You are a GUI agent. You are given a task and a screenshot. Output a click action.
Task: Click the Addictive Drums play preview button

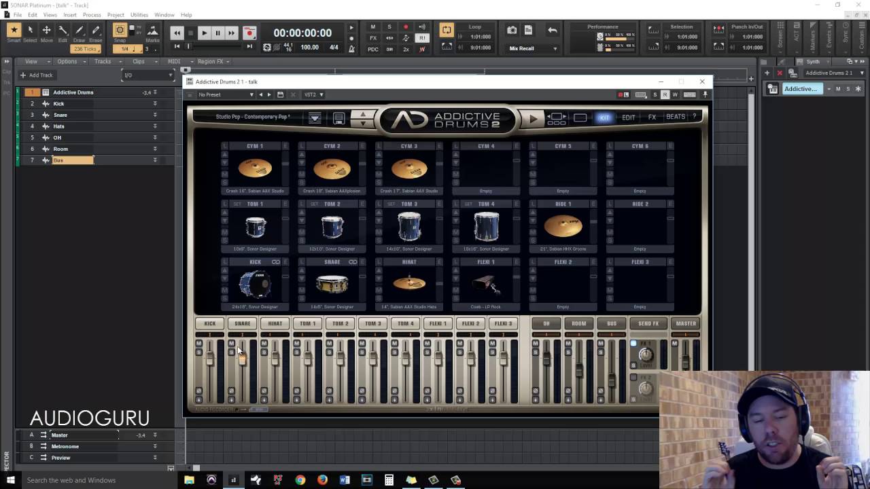(533, 118)
